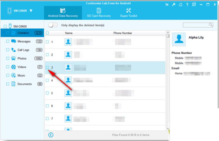Click the contact avatar in row 7
Image resolution: width=219 pixels, height=141 pixels.
pos(68,119)
